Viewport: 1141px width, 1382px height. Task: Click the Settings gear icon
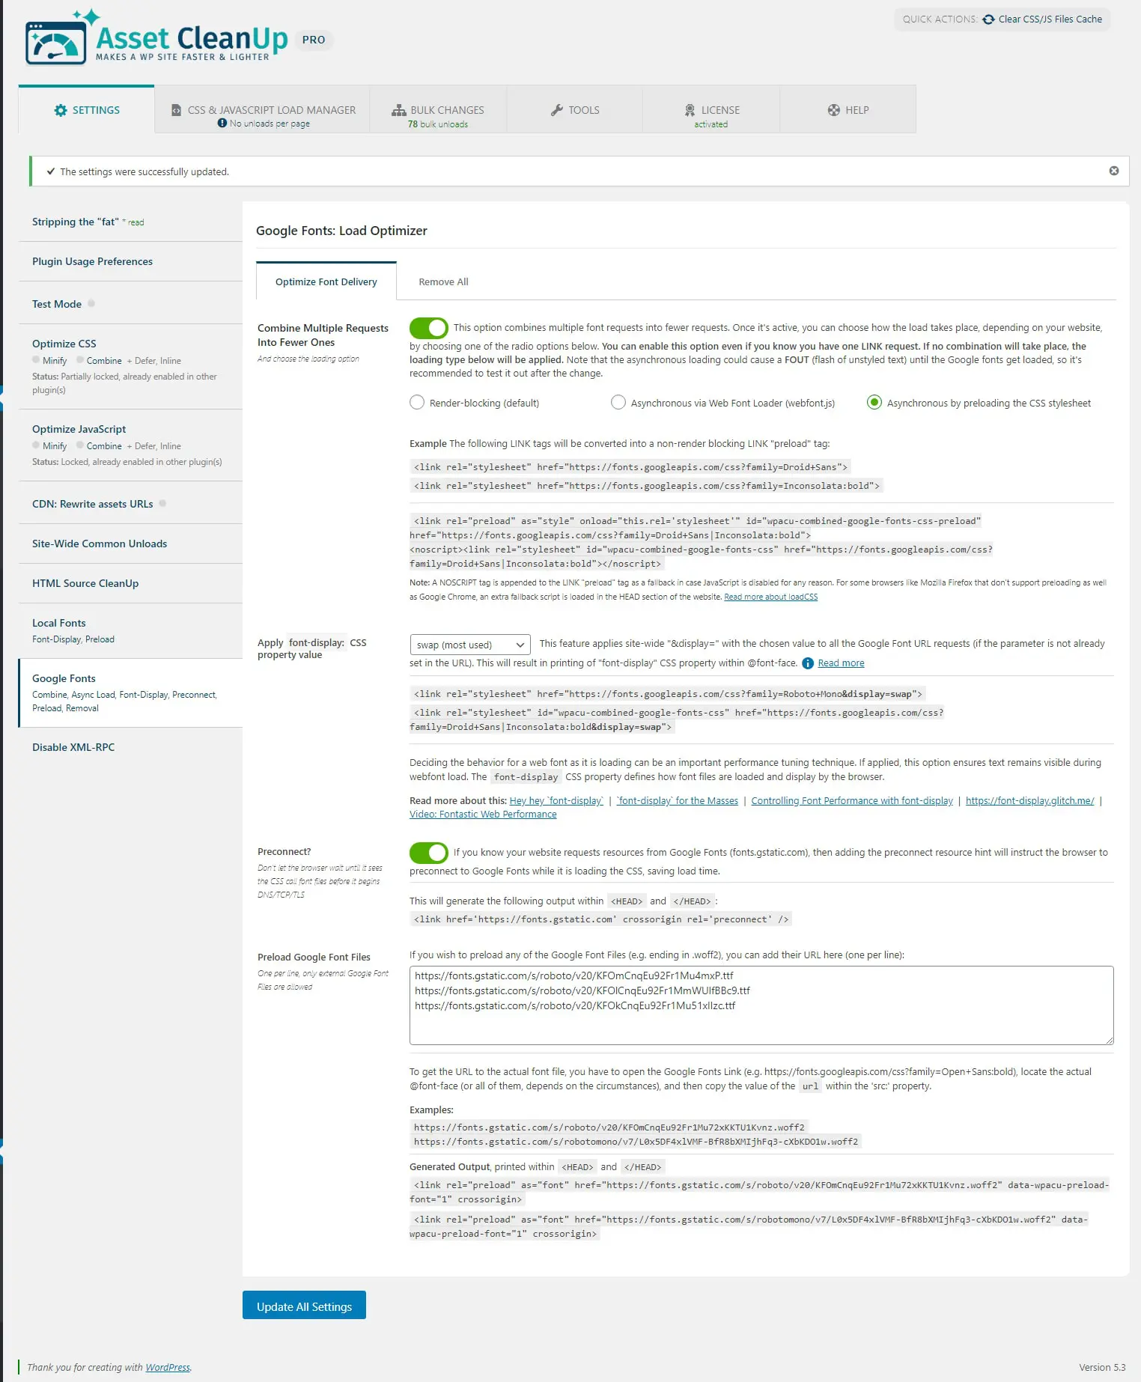(61, 110)
